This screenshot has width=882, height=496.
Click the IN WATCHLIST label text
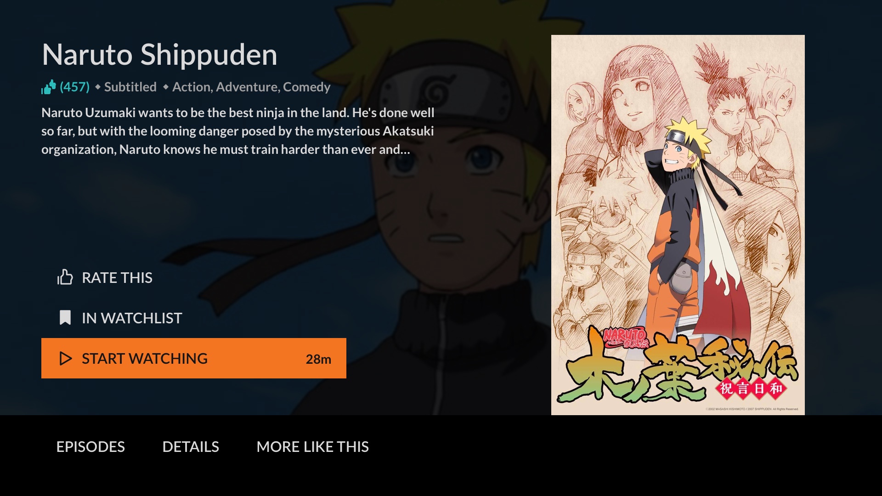tap(132, 318)
